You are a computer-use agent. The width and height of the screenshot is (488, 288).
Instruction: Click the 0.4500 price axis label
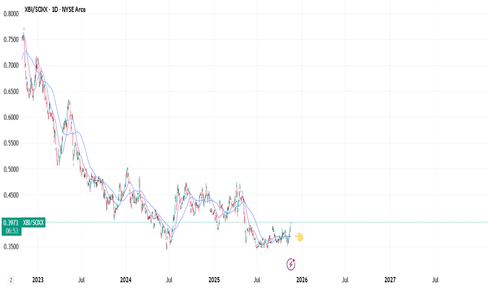[x=11, y=195]
